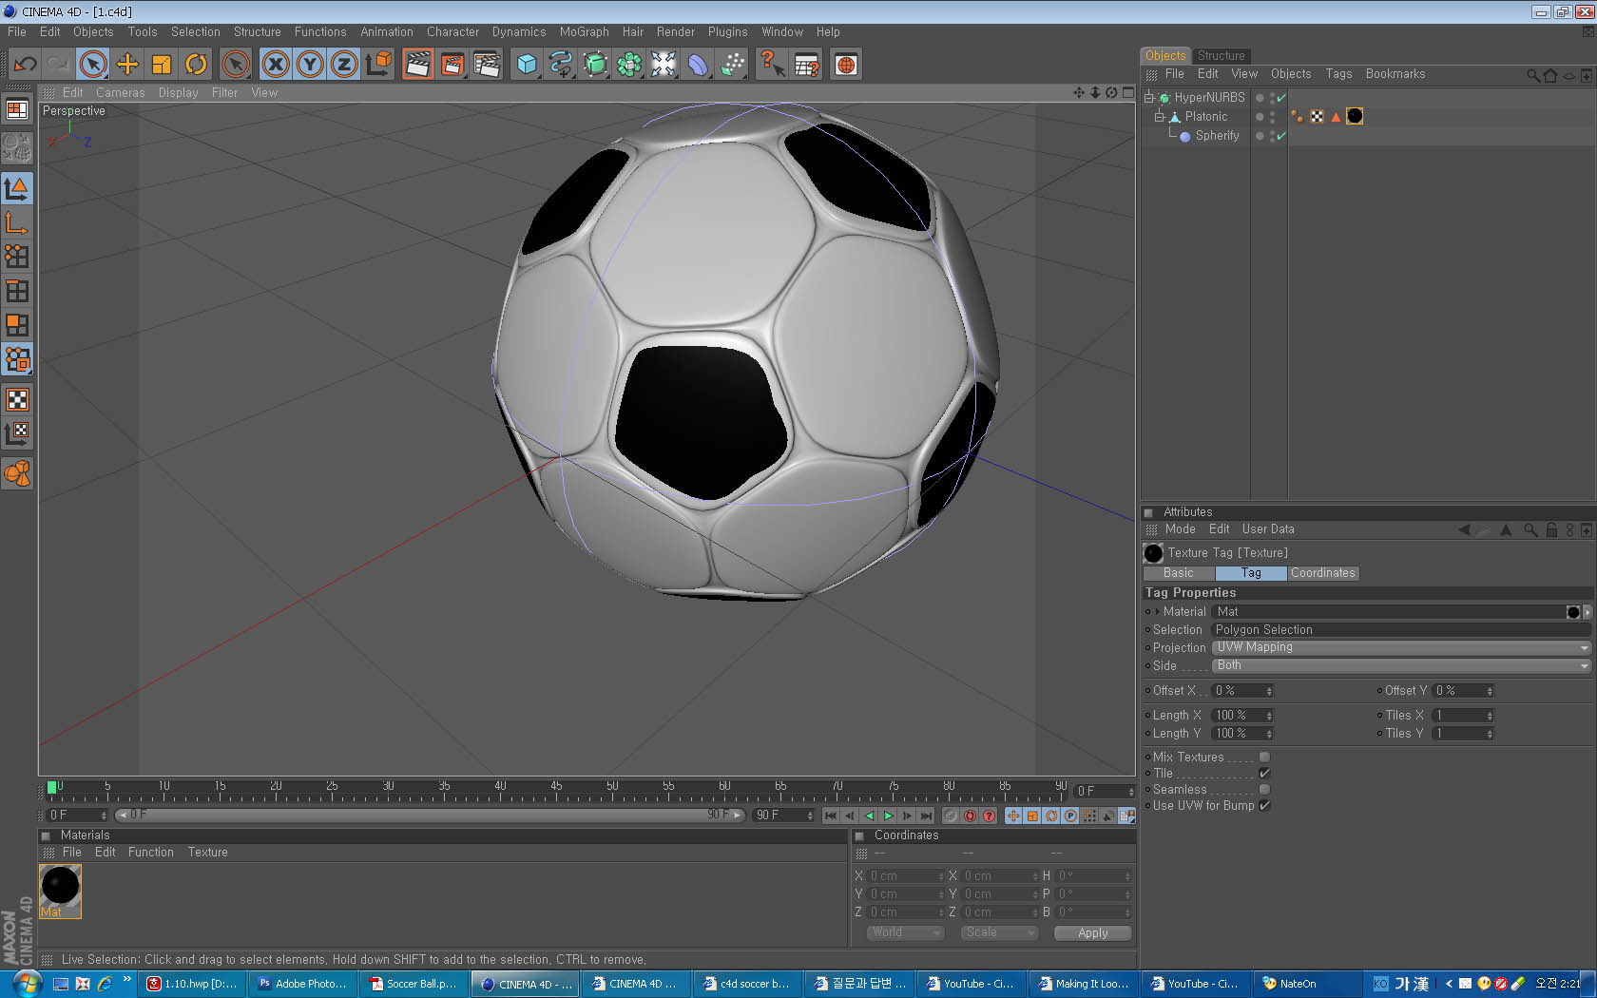Expand the Material Mat disclosure arrow
Viewport: 1597px width, 998px height.
pos(1157,611)
